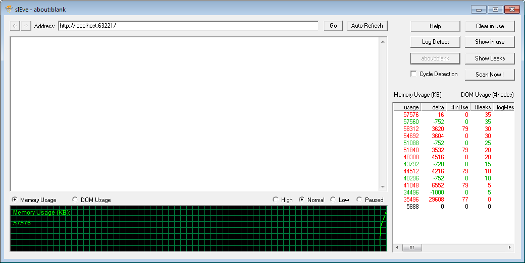Select the row with usage 57576
Screen dimensions: 525x263
454,115
